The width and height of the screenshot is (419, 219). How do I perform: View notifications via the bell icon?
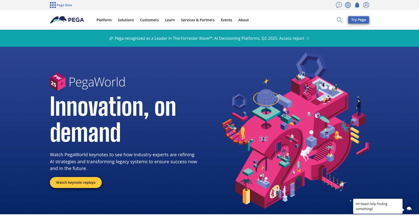(357, 5)
